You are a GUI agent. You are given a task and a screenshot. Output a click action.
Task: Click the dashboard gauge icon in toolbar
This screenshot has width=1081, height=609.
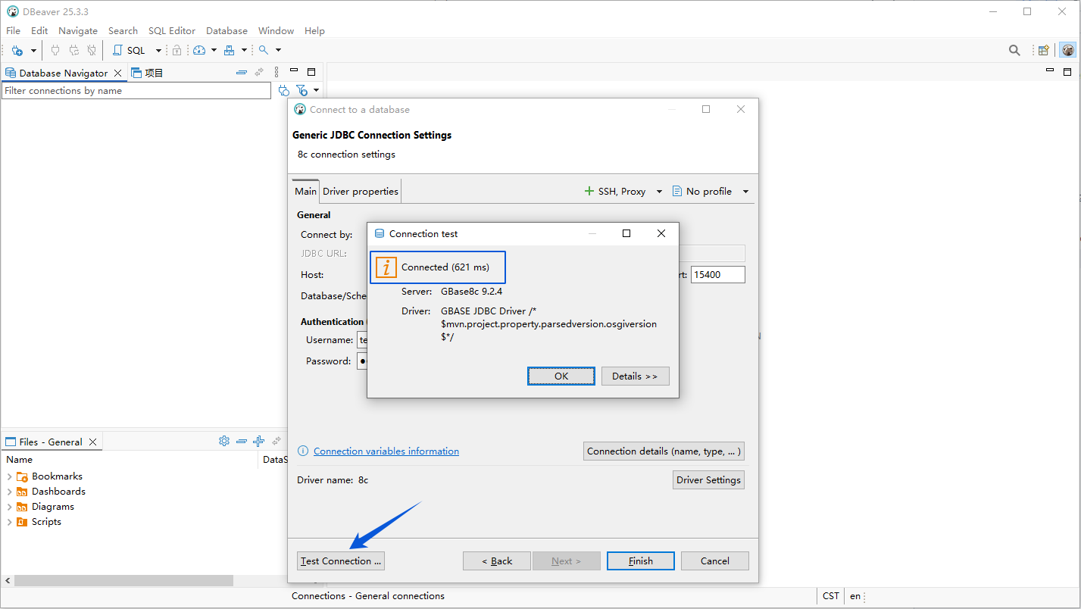tap(199, 50)
